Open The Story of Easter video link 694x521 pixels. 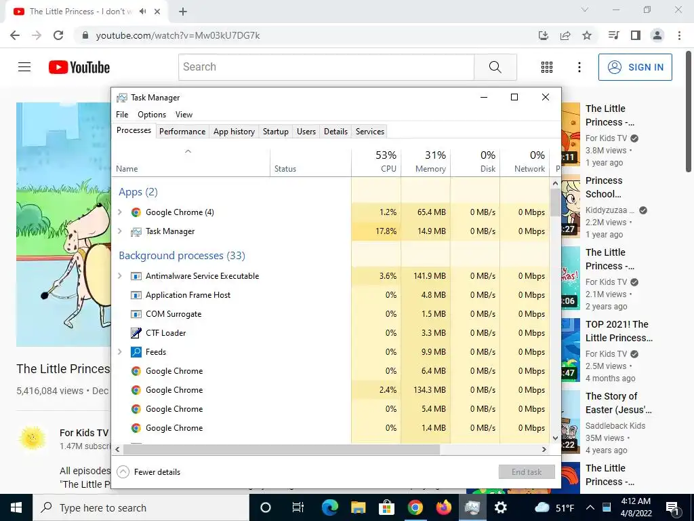[618, 403]
